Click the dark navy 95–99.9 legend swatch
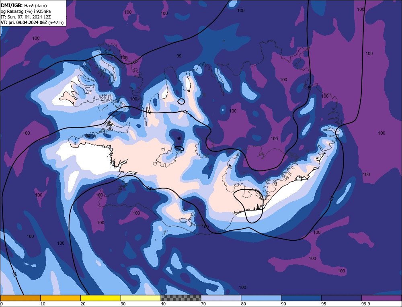 [341, 298]
